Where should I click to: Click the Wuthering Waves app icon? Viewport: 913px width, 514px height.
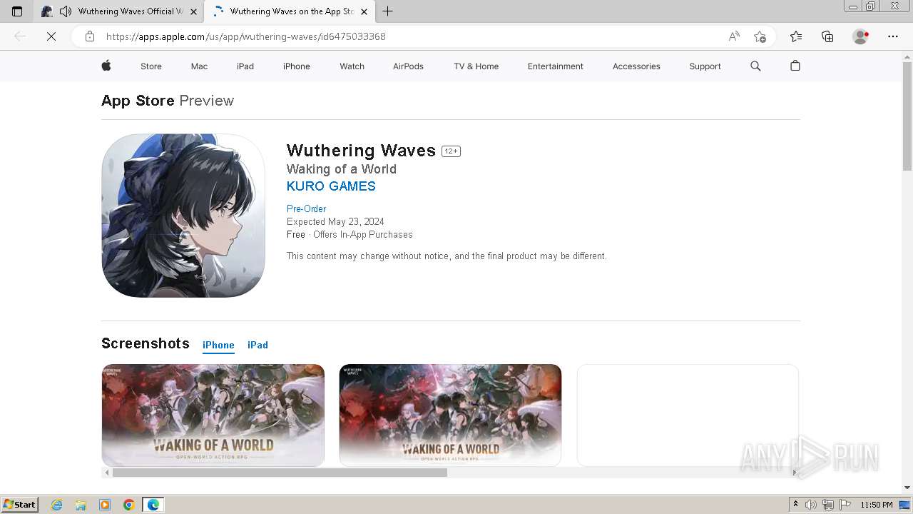[183, 216]
